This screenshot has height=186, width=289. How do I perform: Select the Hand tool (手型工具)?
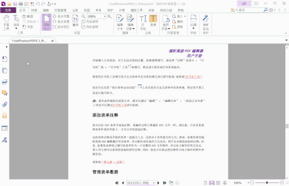(x=6, y=23)
